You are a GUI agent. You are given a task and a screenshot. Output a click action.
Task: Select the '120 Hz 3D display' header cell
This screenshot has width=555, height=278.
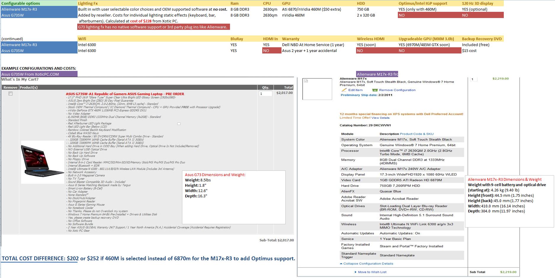point(482,3)
